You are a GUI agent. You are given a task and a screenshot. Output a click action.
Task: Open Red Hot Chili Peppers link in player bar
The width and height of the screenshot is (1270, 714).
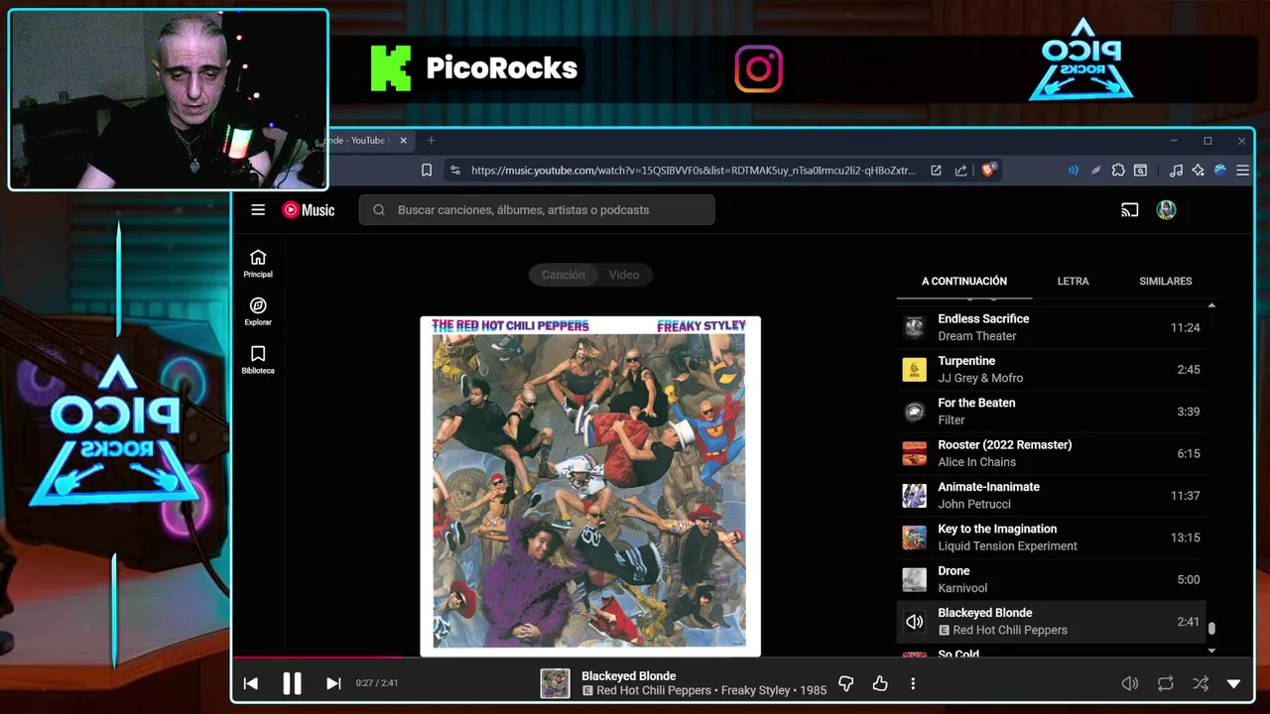coord(654,690)
